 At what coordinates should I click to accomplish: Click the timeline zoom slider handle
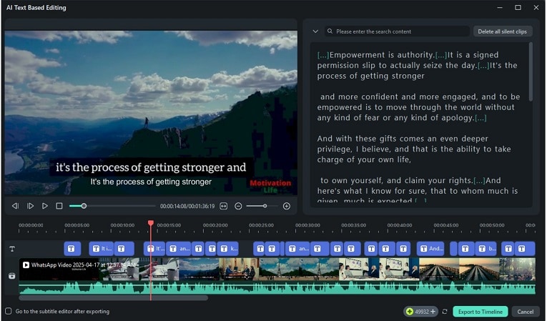tap(265, 206)
